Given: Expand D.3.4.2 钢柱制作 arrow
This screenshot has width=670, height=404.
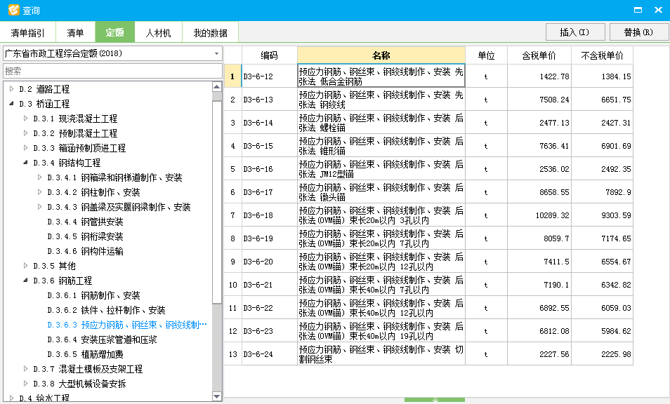Looking at the screenshot, I should tap(40, 192).
